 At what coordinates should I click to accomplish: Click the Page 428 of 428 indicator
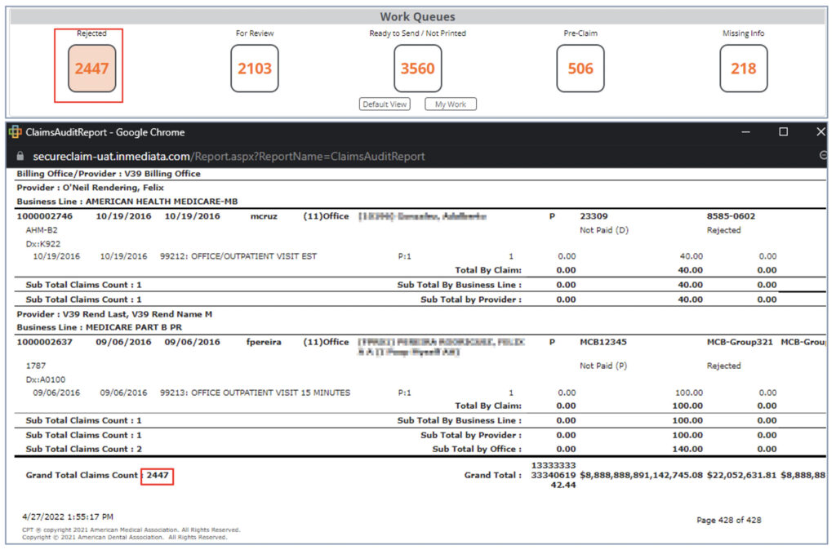(x=729, y=520)
